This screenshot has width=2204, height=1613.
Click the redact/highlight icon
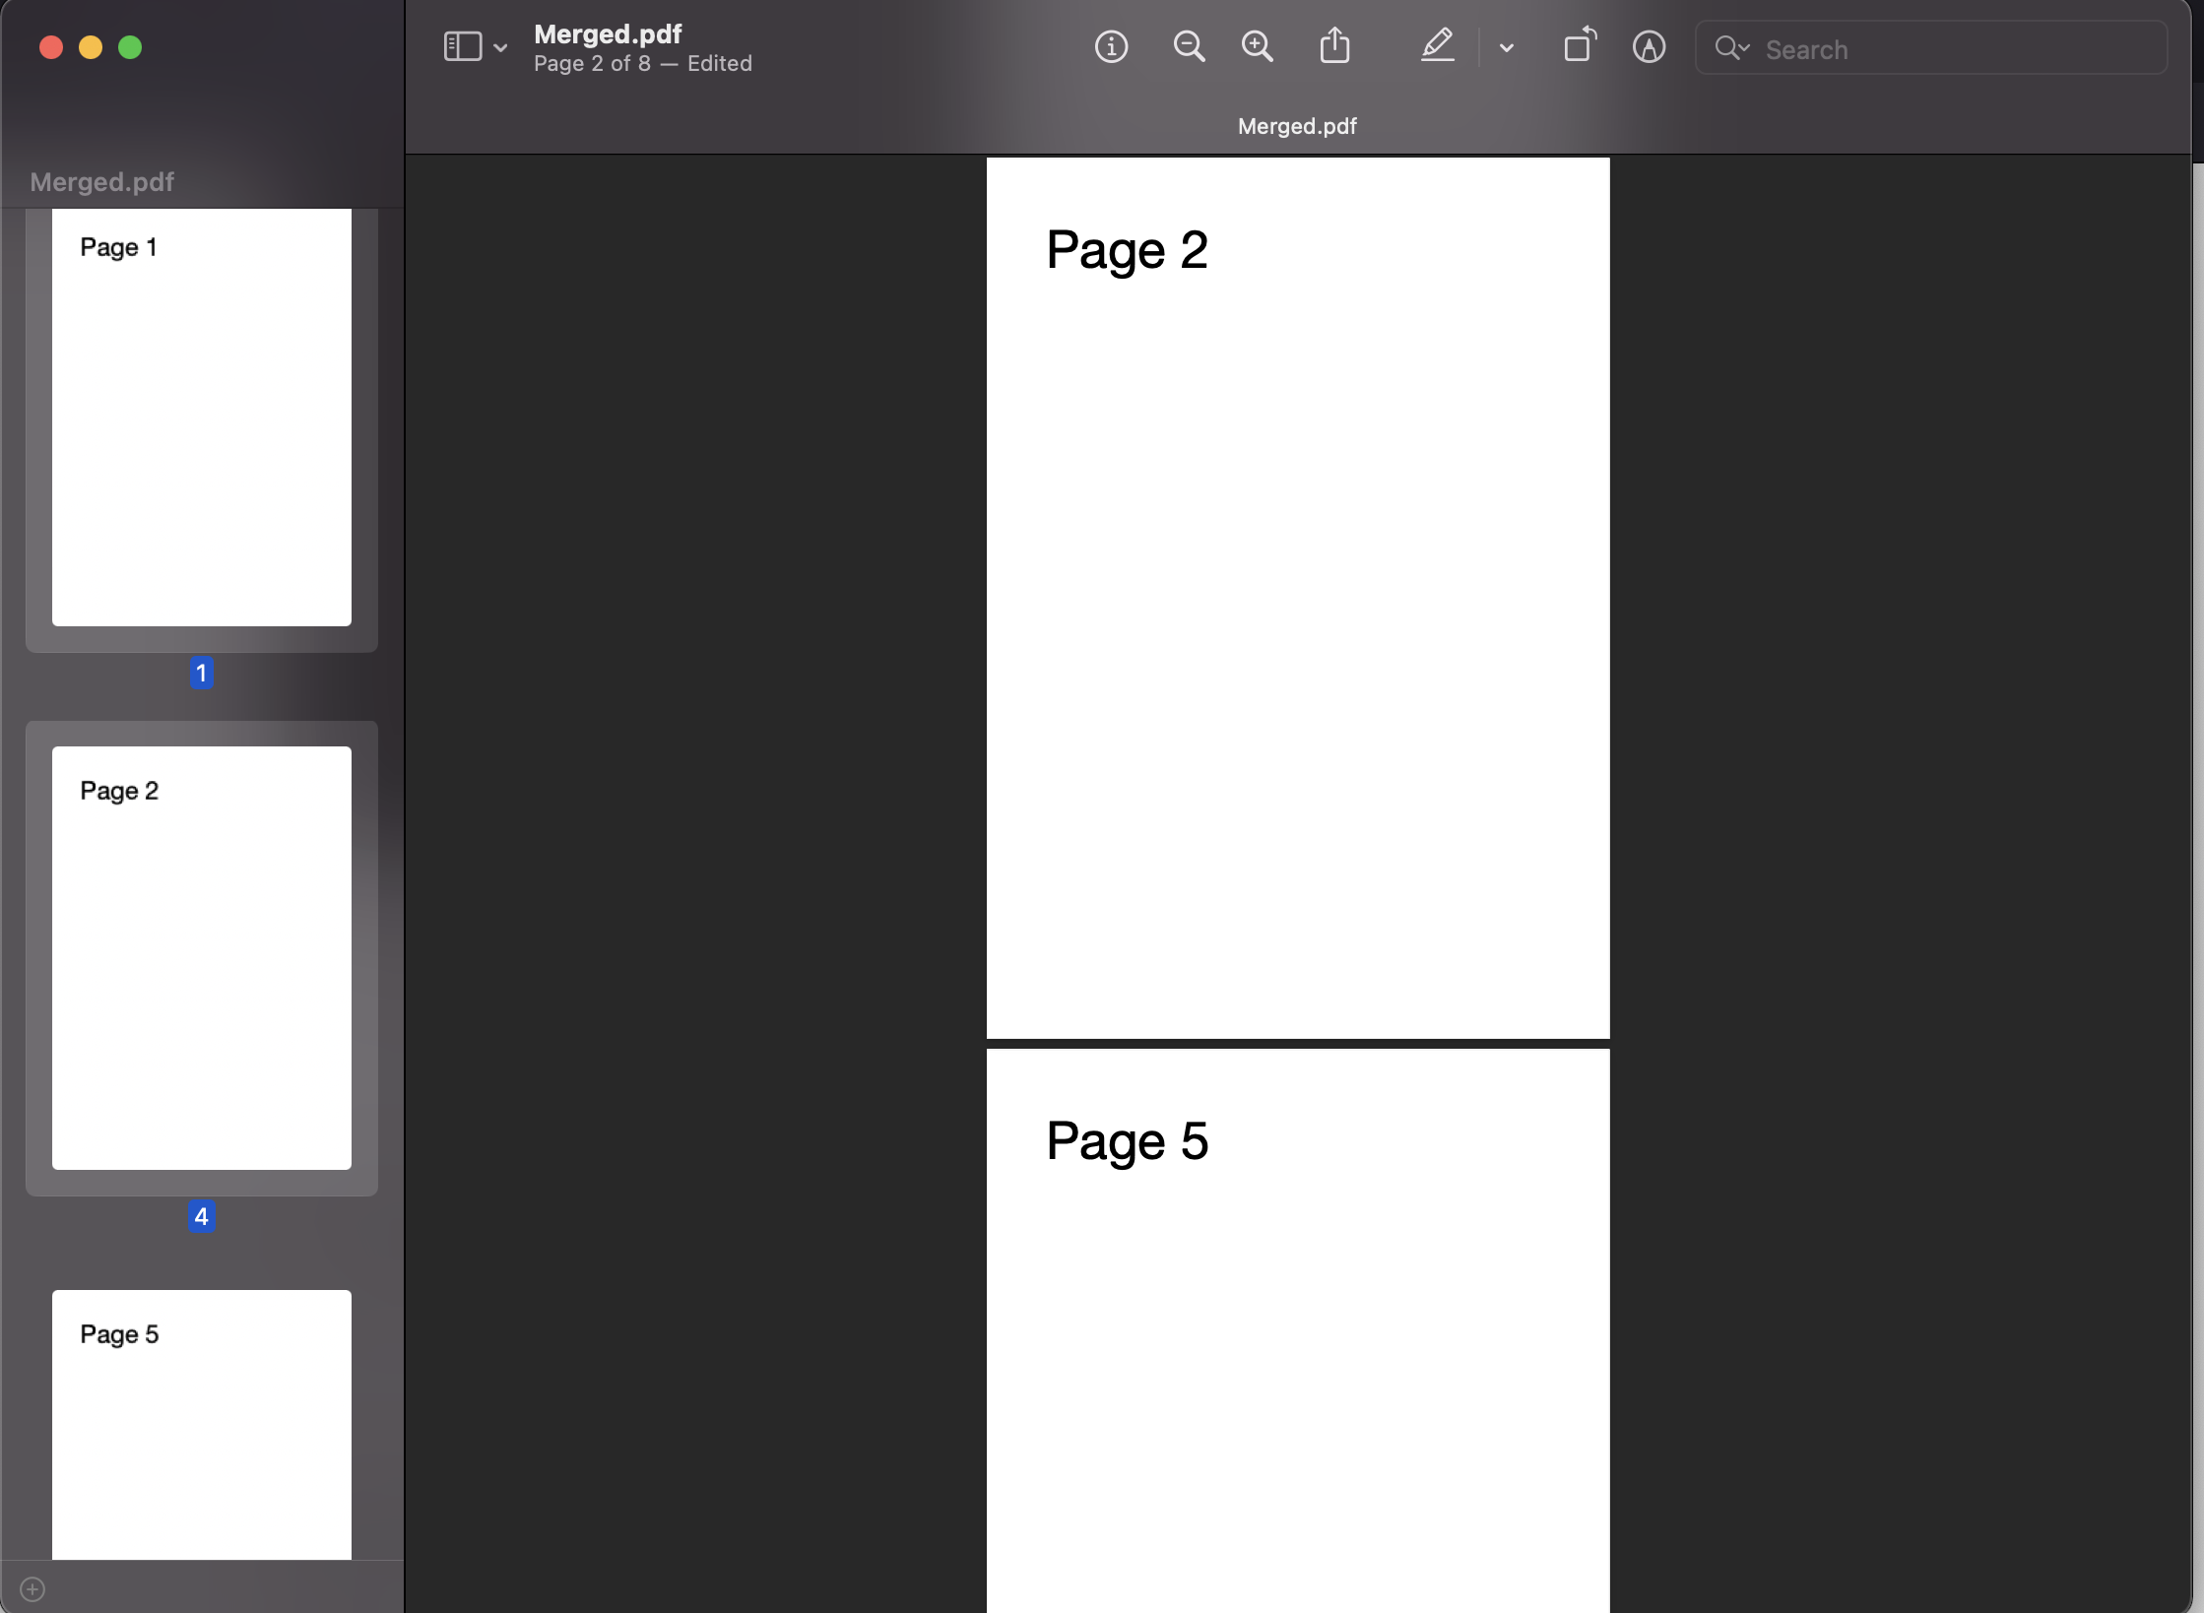[1438, 46]
